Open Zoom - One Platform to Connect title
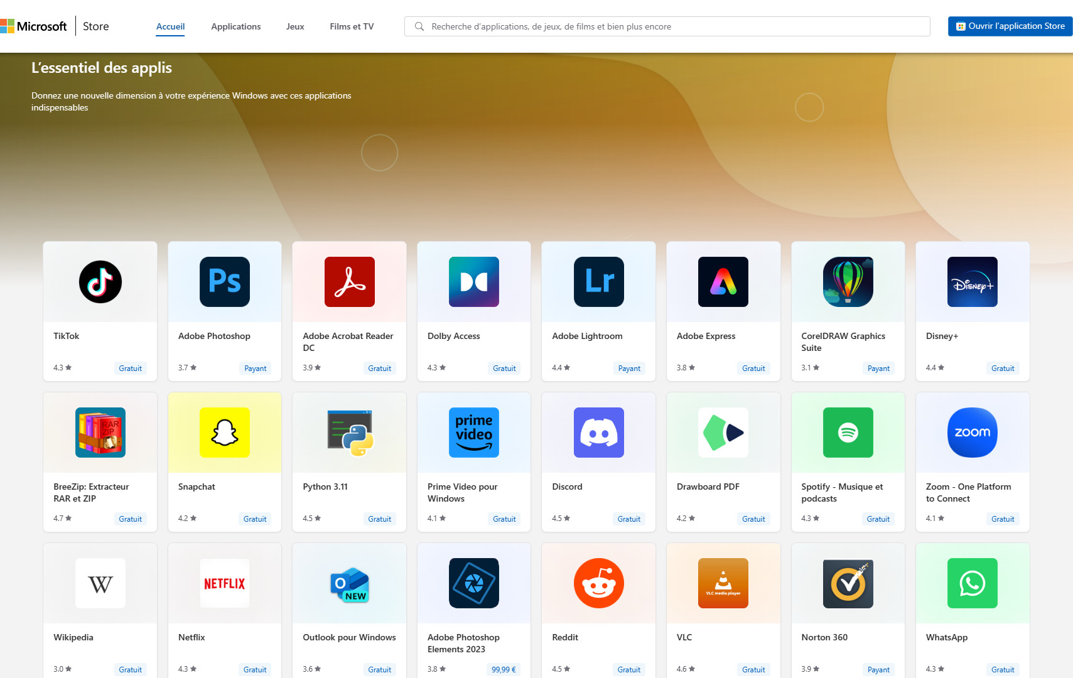Viewport: 1073px width, 678px height. pyautogui.click(x=968, y=493)
